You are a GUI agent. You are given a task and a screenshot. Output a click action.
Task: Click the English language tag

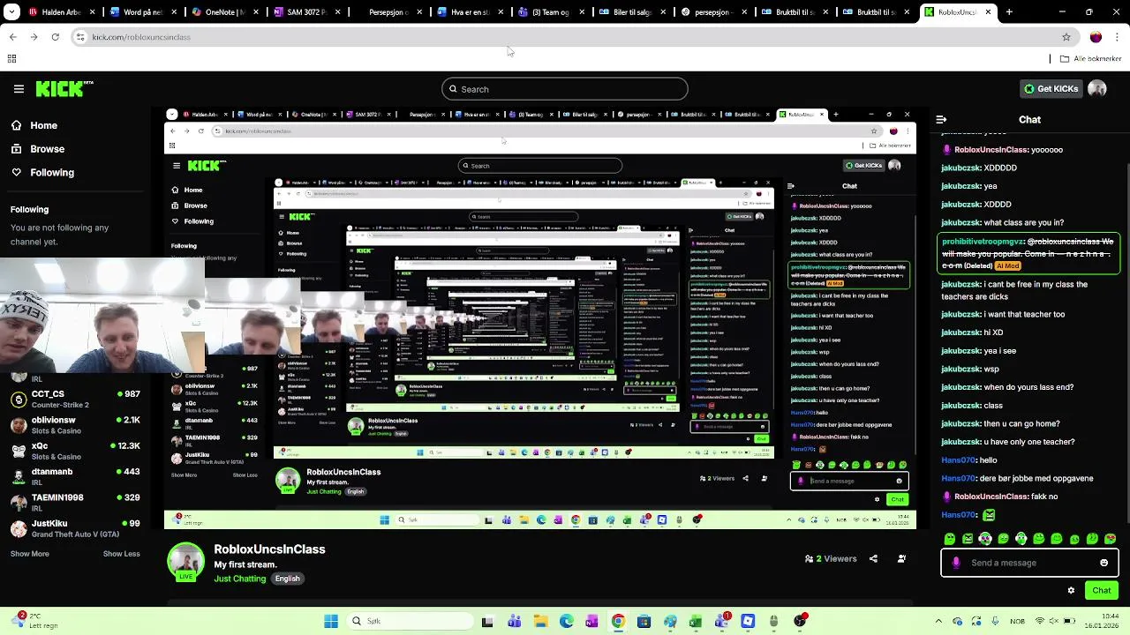tap(287, 579)
